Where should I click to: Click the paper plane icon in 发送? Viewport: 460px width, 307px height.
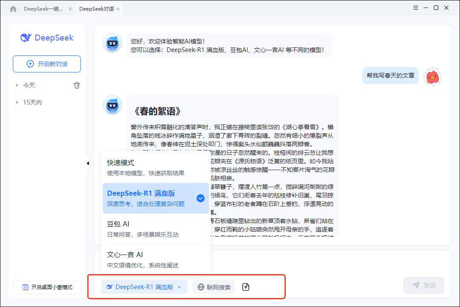416,285
